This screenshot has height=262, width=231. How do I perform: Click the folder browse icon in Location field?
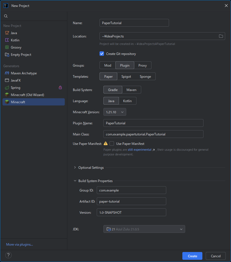pos(221,36)
